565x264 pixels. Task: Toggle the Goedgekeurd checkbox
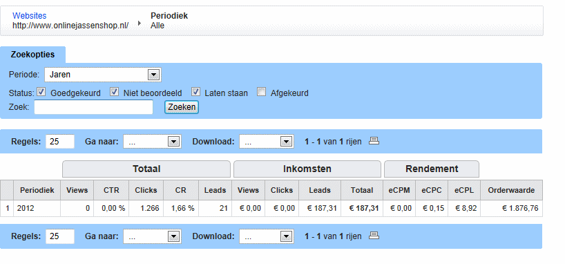(x=41, y=92)
